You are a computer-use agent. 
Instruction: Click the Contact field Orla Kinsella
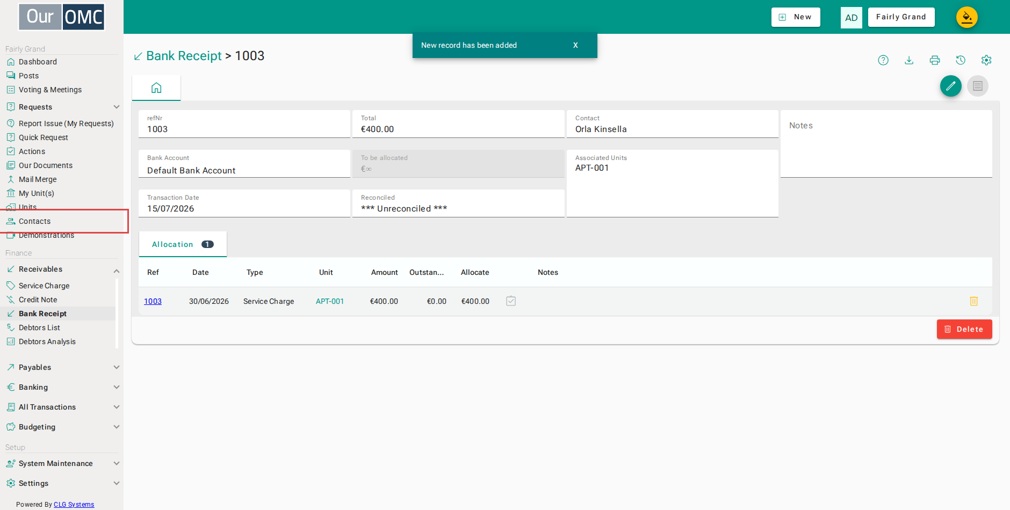point(673,124)
